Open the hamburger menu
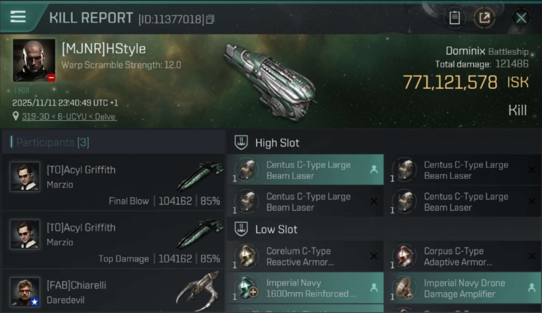 tap(18, 17)
